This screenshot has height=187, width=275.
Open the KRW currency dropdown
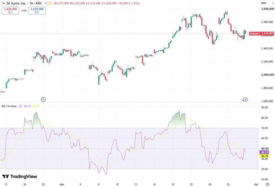pos(267,3)
